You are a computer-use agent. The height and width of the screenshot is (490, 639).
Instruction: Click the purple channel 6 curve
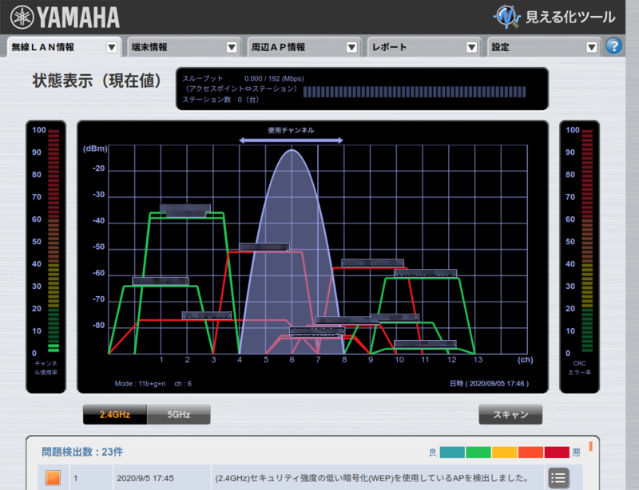click(292, 252)
